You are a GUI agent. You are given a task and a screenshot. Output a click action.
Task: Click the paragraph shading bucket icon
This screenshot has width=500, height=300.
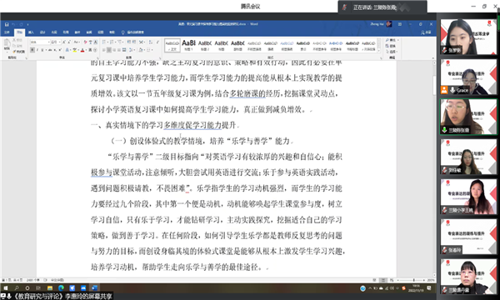click(141, 50)
